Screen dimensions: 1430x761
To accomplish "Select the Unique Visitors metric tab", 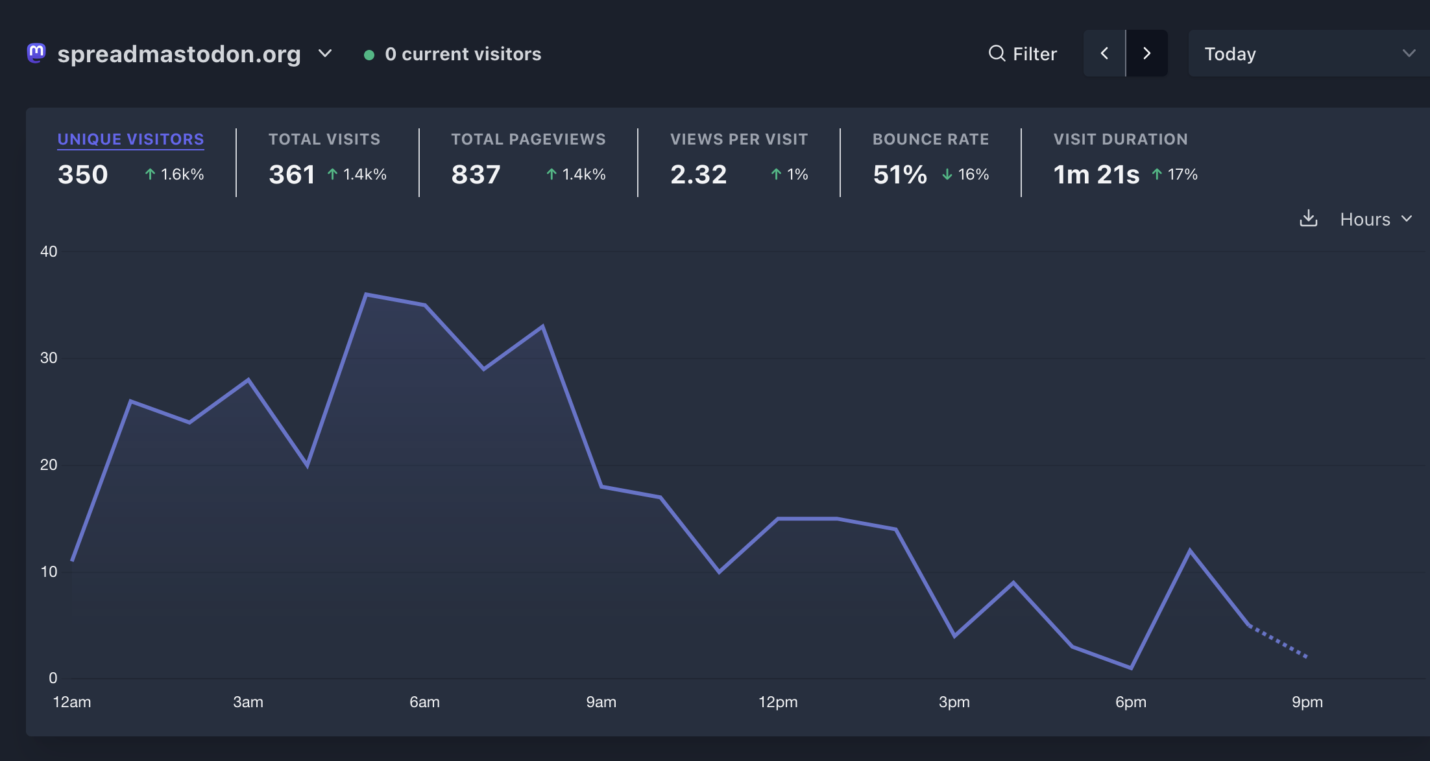I will (130, 139).
